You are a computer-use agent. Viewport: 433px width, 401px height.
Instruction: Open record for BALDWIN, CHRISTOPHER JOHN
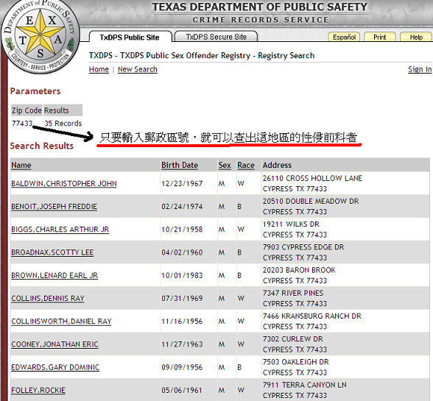click(64, 183)
